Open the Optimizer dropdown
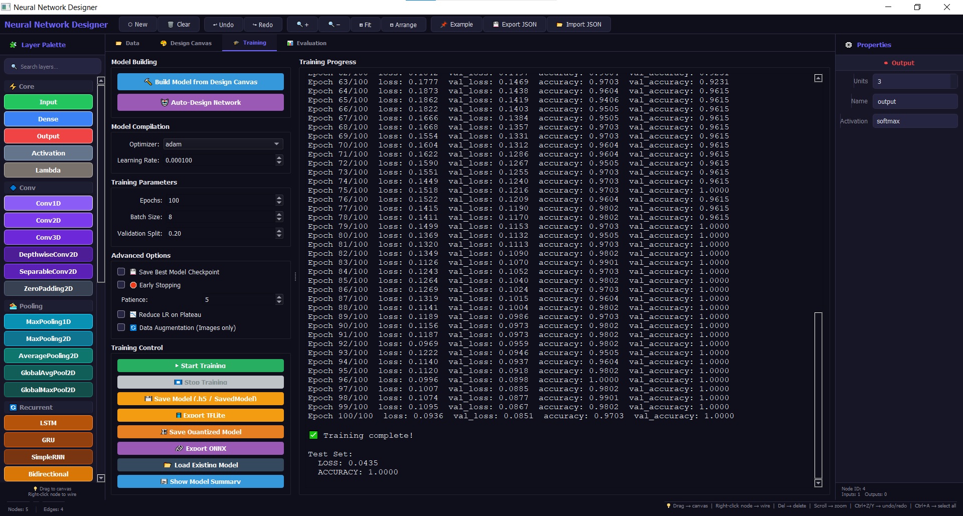This screenshot has height=516, width=963. tap(223, 144)
